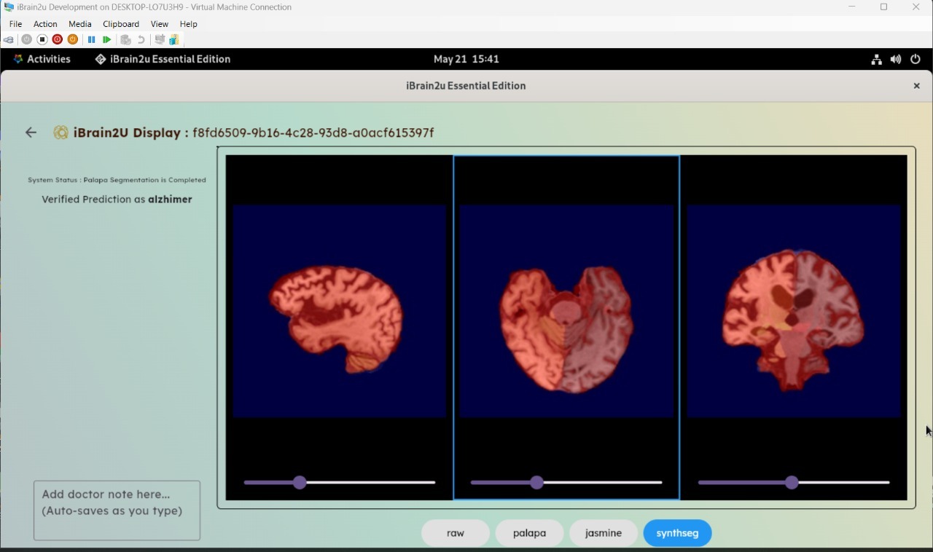The image size is (933, 552).
Task: Click the active synthseg view button
Action: pyautogui.click(x=677, y=533)
